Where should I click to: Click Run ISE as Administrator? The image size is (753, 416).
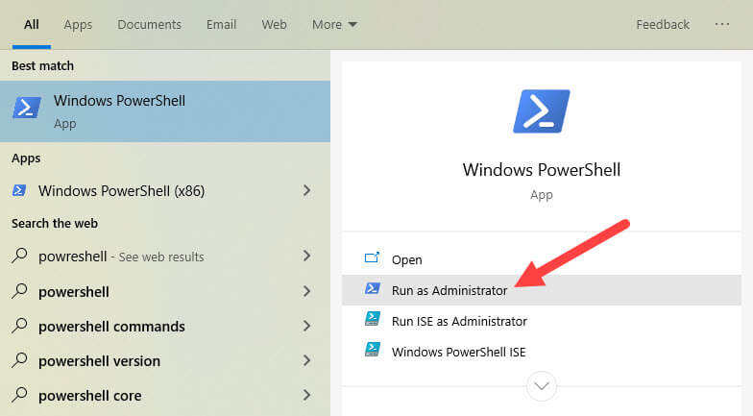pos(542,321)
